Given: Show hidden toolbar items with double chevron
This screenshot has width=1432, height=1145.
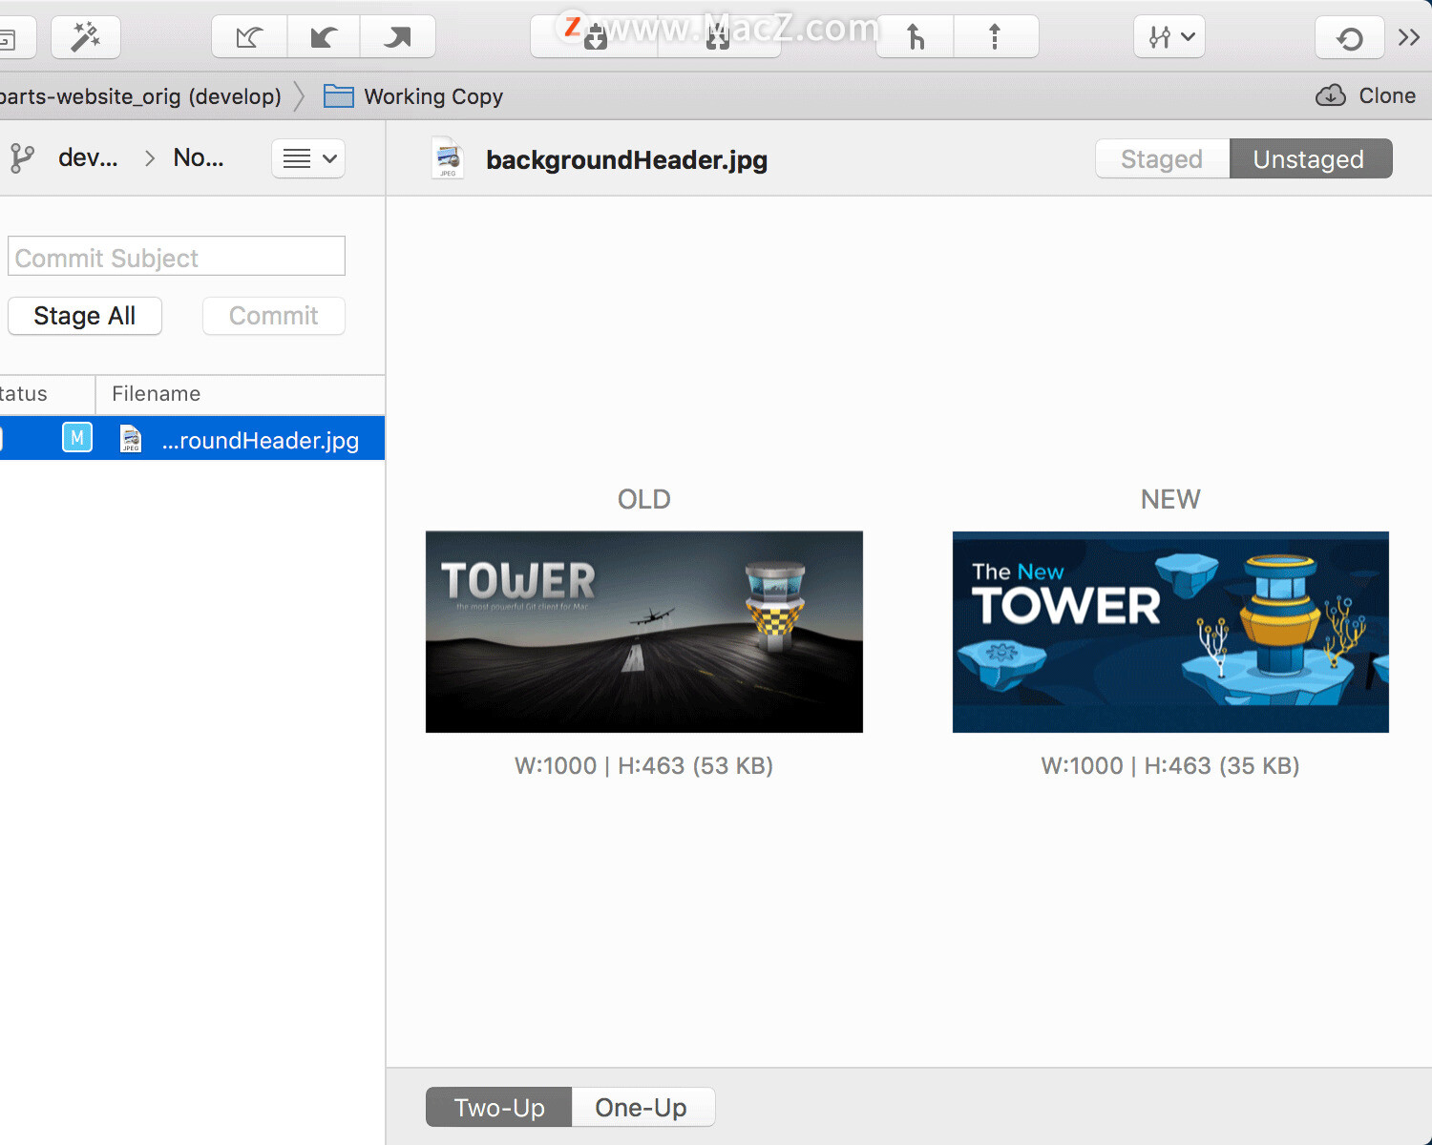Looking at the screenshot, I should point(1409,37).
